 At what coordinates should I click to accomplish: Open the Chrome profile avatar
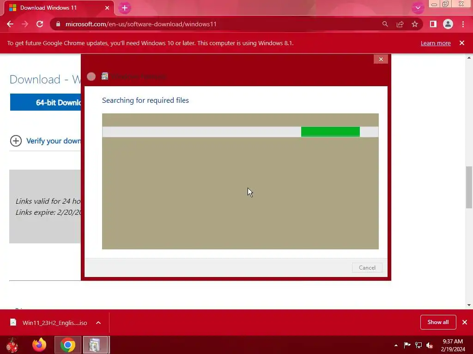pos(448,24)
